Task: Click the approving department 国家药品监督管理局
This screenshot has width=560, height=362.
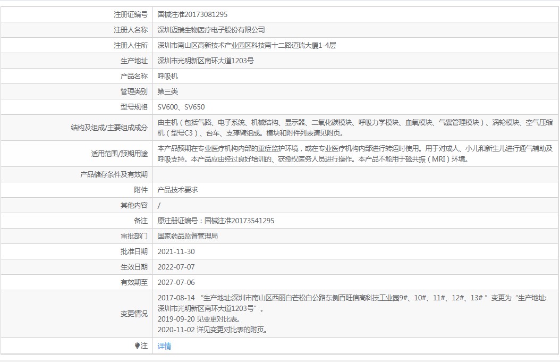Action: (188, 236)
